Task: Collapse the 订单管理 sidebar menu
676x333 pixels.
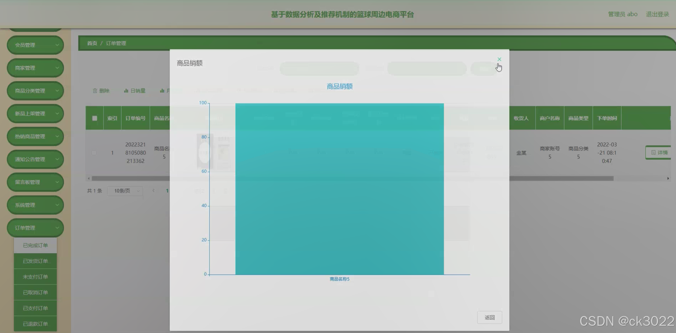Action: coord(35,228)
